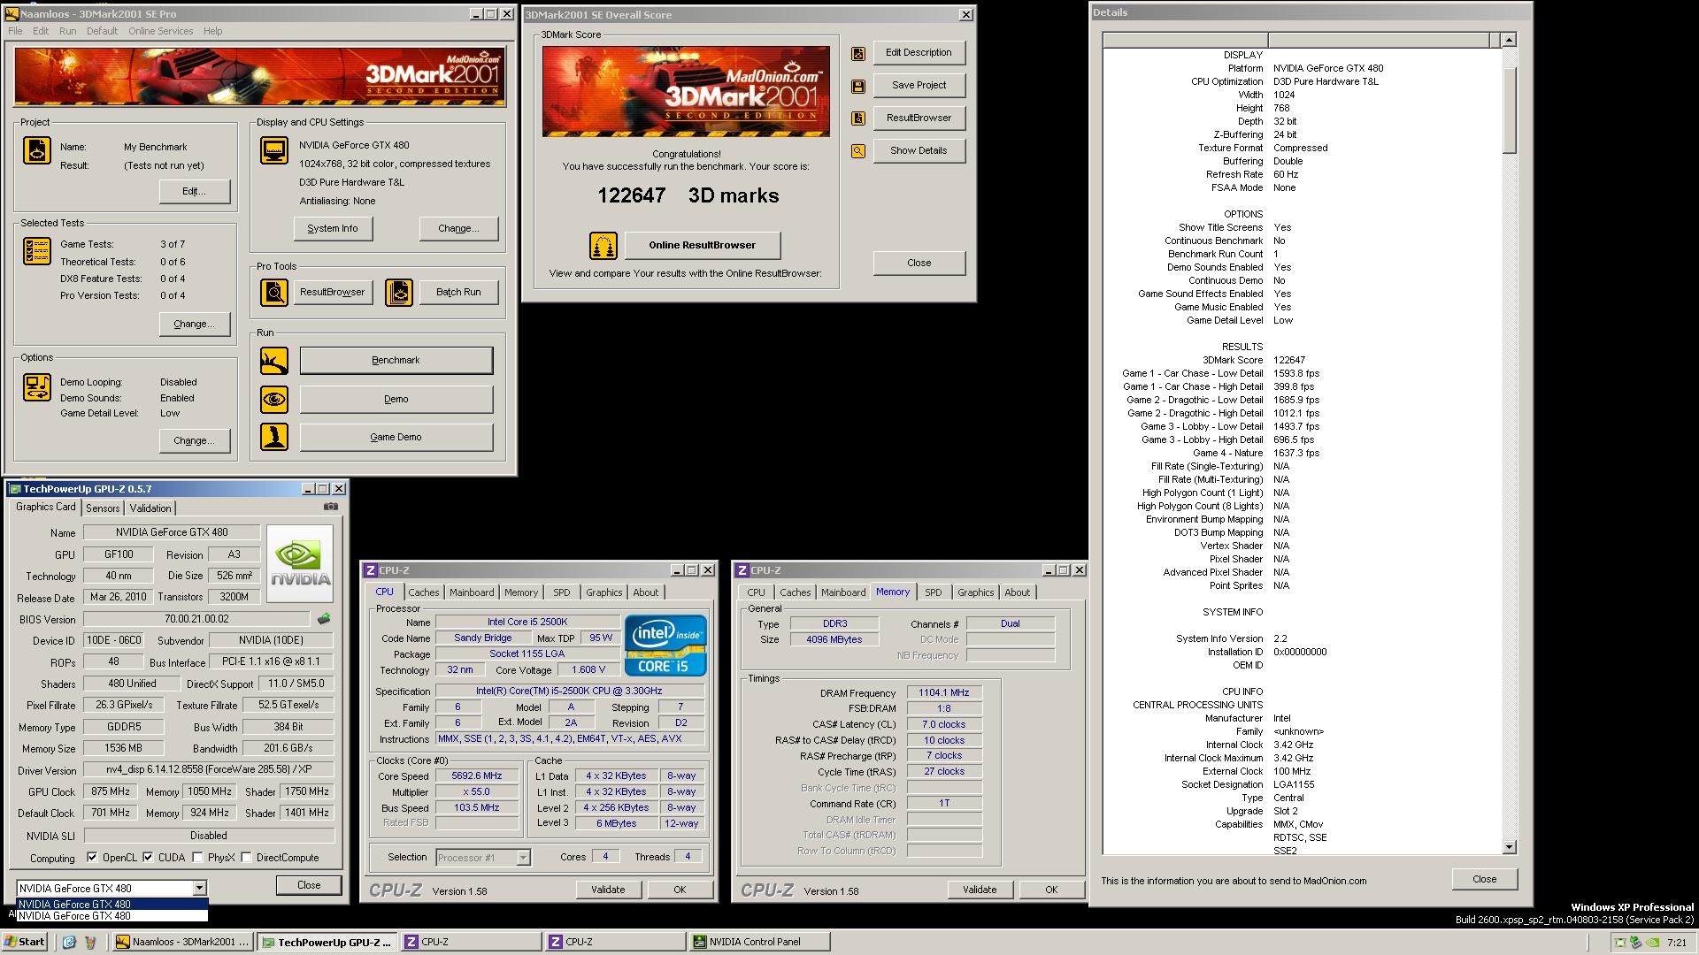Click the Benchmark run icon
Viewport: 1699px width, 955px height.
tap(274, 361)
